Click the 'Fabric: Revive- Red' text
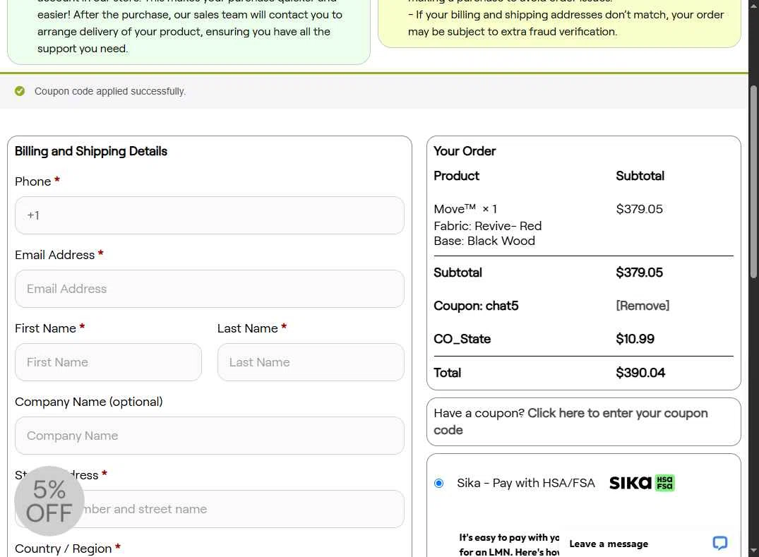759x557 pixels. coord(487,226)
